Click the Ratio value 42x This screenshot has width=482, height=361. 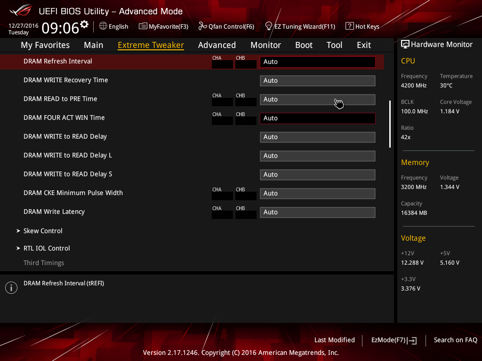click(x=406, y=137)
